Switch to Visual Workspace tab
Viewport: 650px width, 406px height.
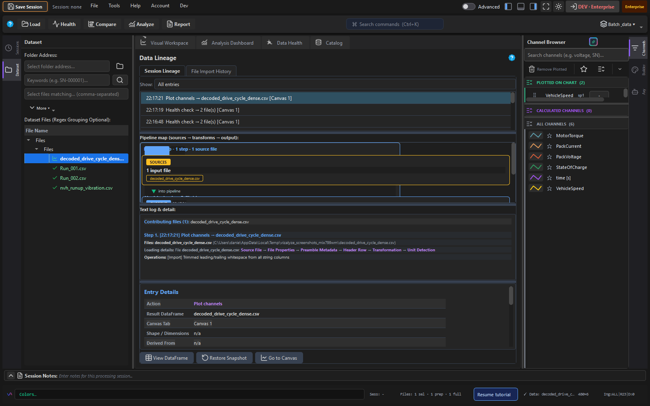click(x=165, y=43)
